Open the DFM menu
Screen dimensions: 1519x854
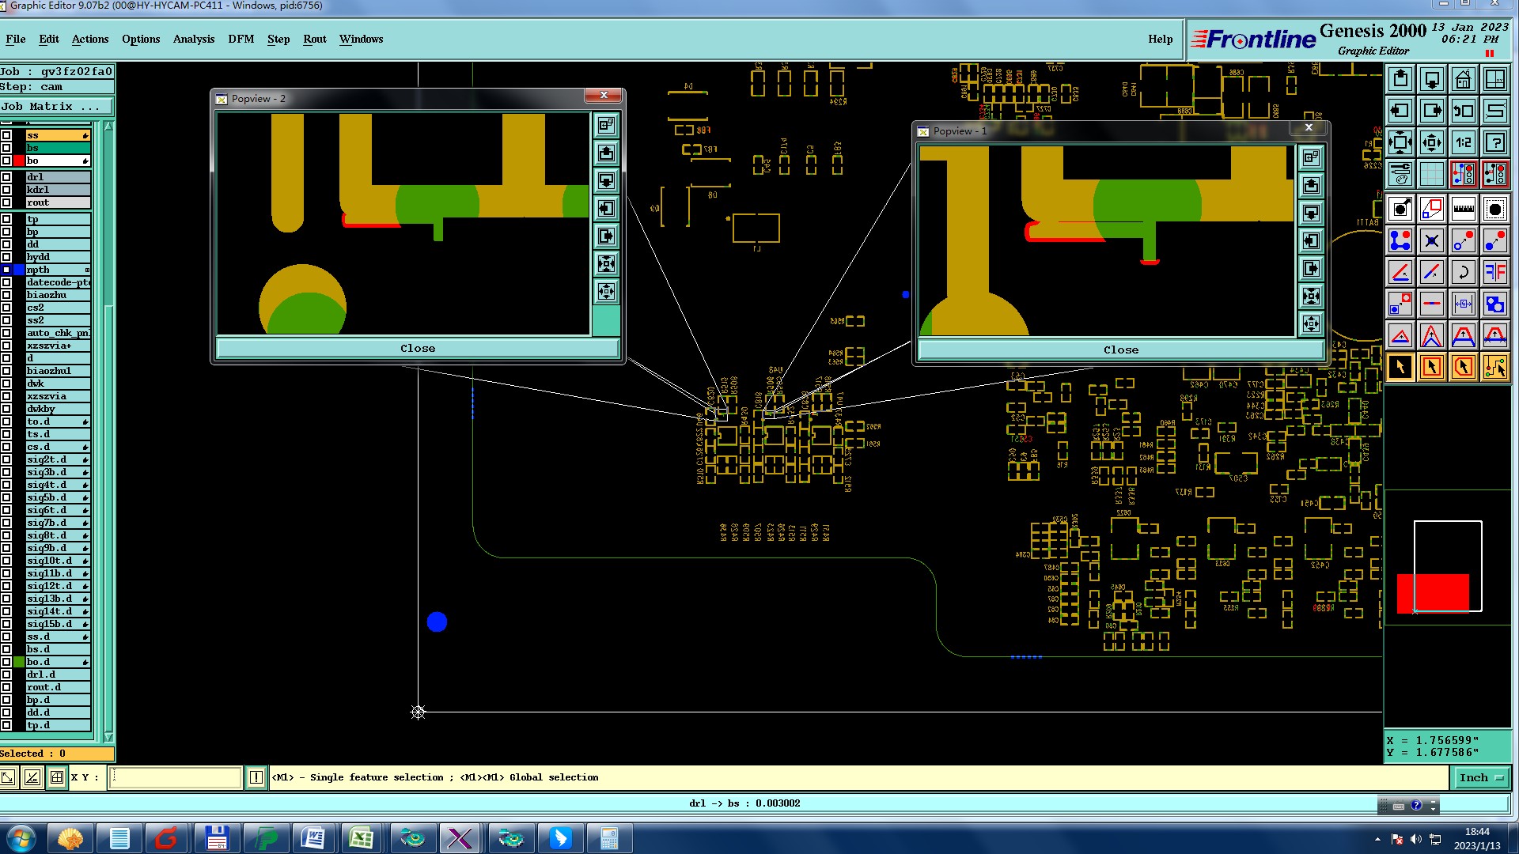[241, 39]
